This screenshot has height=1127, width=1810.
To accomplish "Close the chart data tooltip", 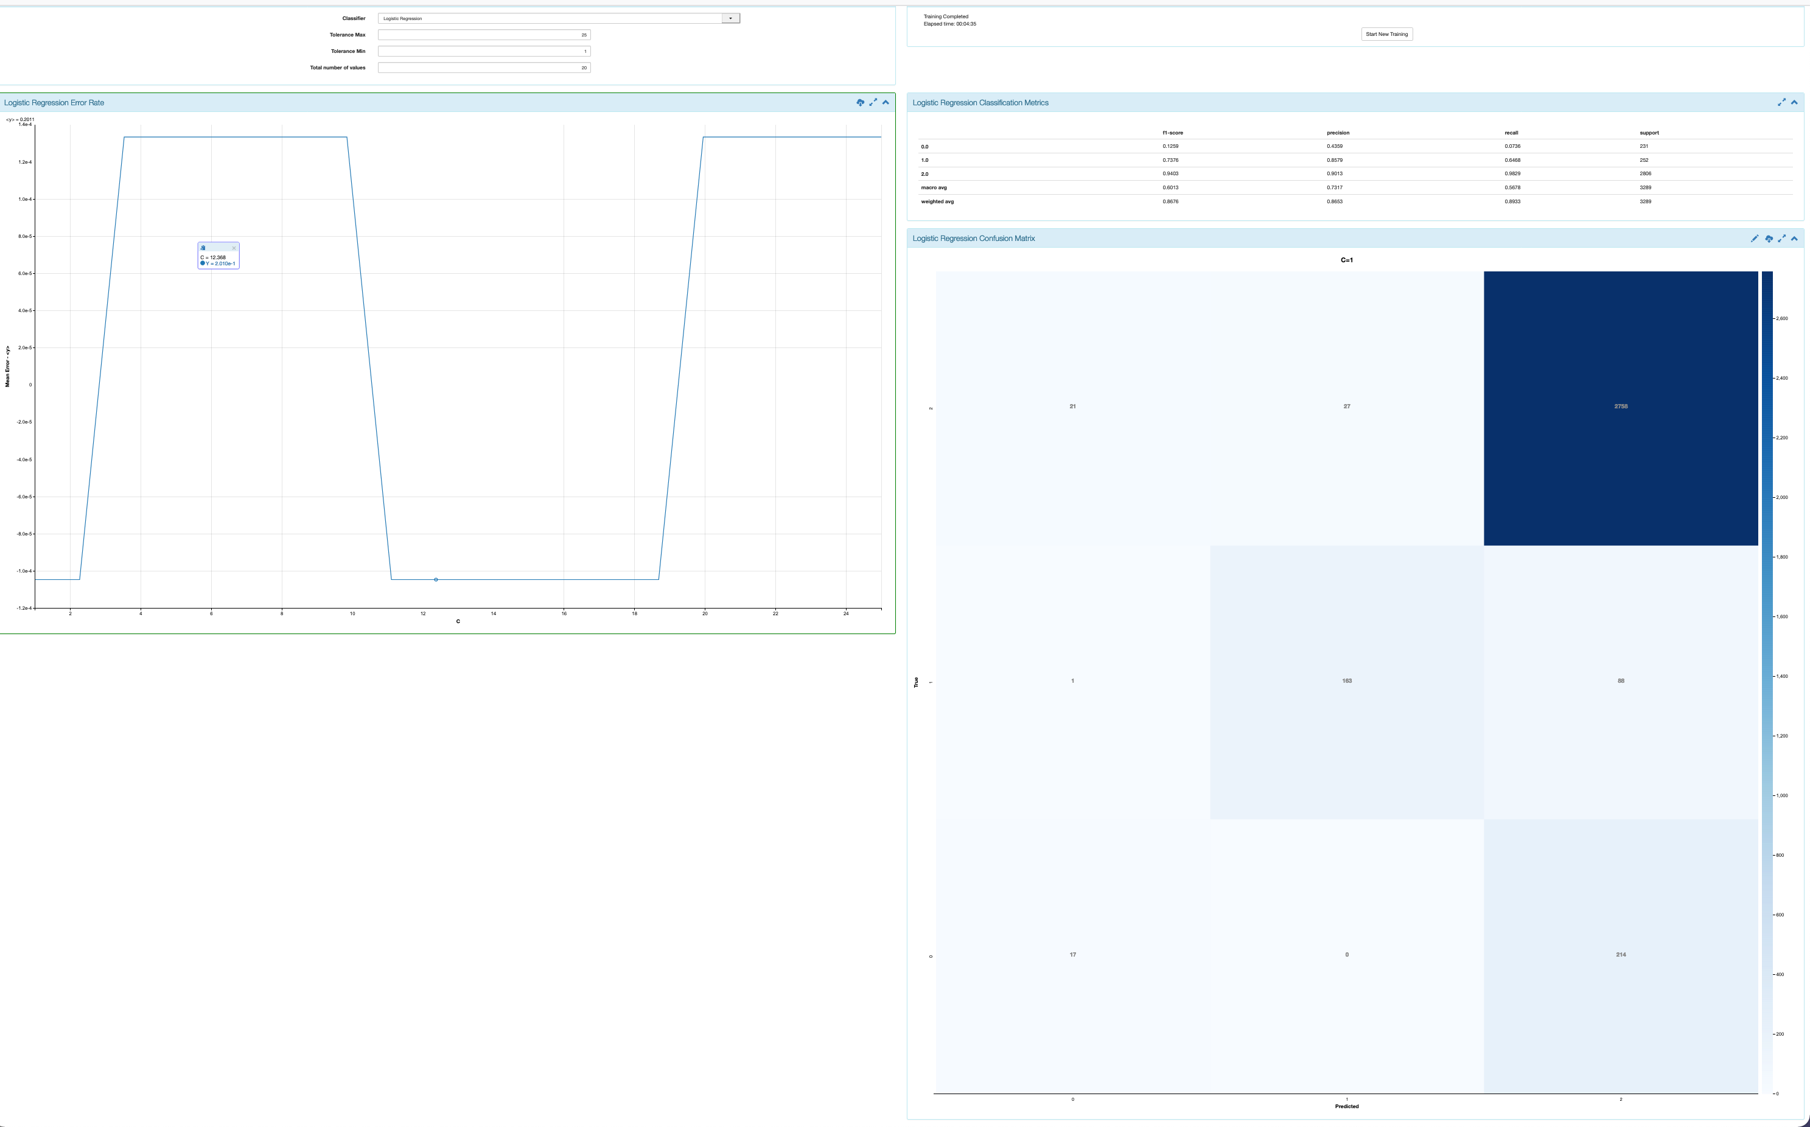I will 234,248.
